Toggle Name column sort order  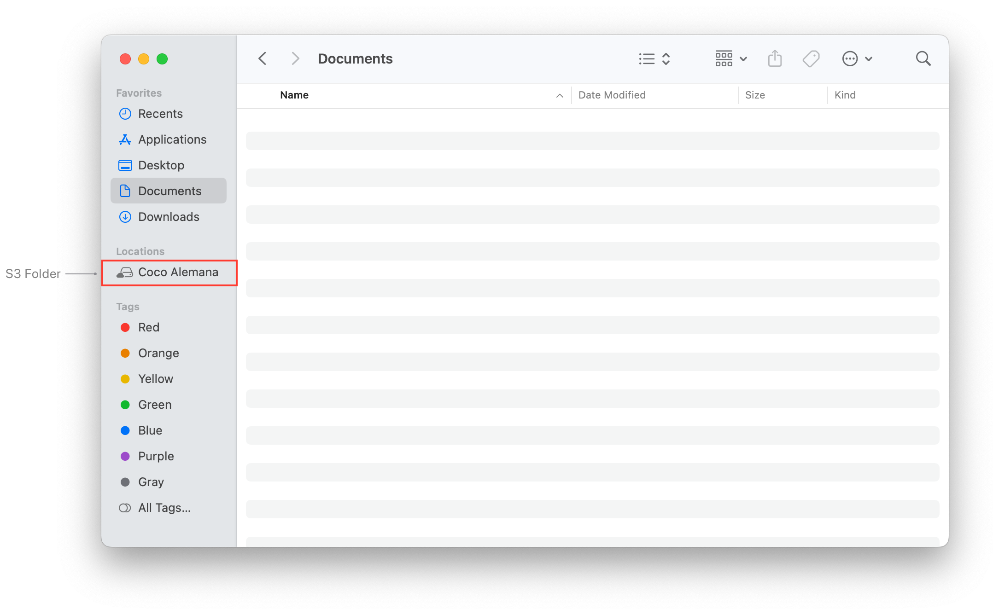[559, 95]
